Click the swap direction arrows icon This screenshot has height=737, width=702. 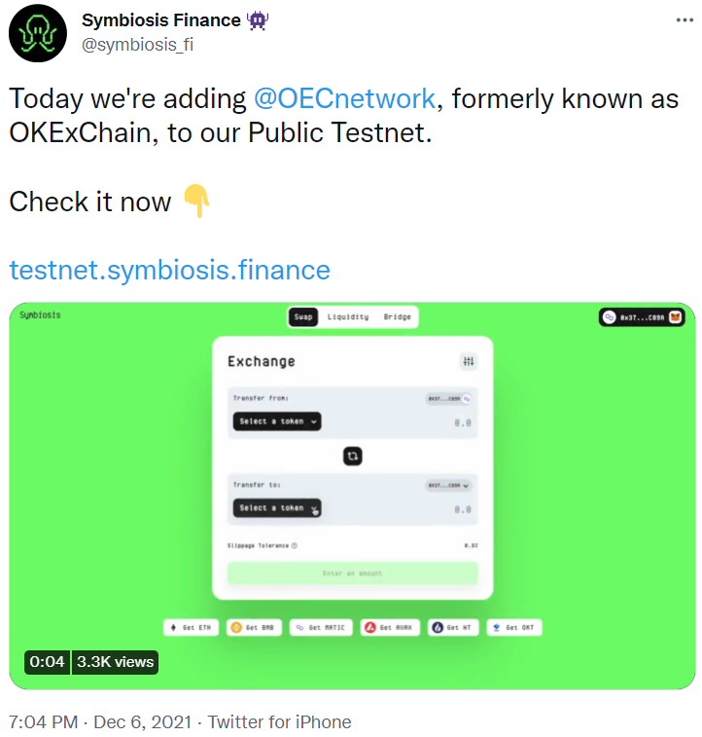pyautogui.click(x=352, y=456)
